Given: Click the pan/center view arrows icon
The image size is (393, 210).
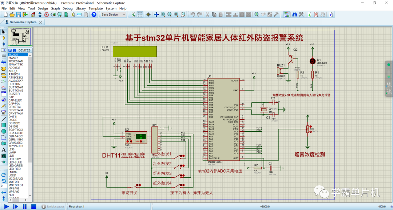Looking at the screenshot, I should pos(156,15).
